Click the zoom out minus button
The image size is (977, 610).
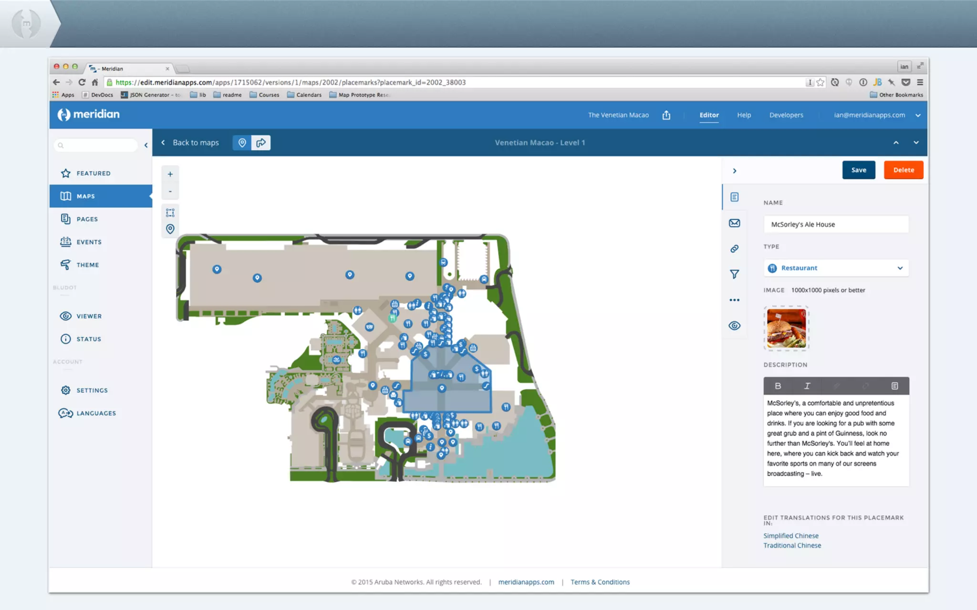click(x=170, y=192)
